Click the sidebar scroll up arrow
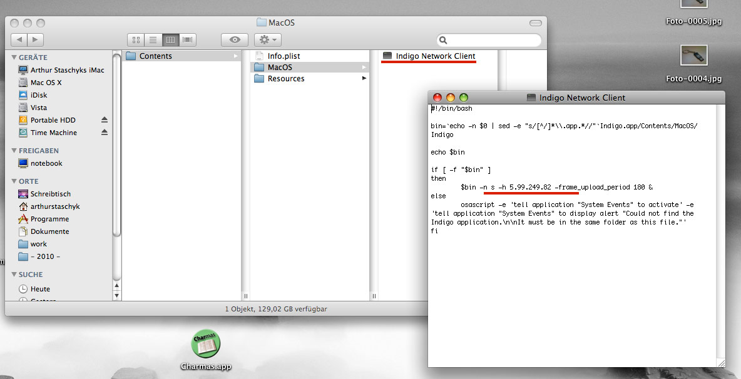Image resolution: width=741 pixels, height=379 pixels. 117,286
